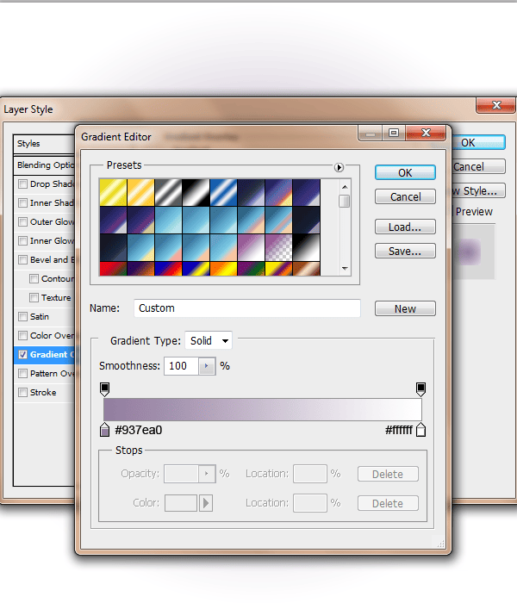Image resolution: width=517 pixels, height=603 pixels.
Task: Select the Satin row label
Action: coord(40,316)
